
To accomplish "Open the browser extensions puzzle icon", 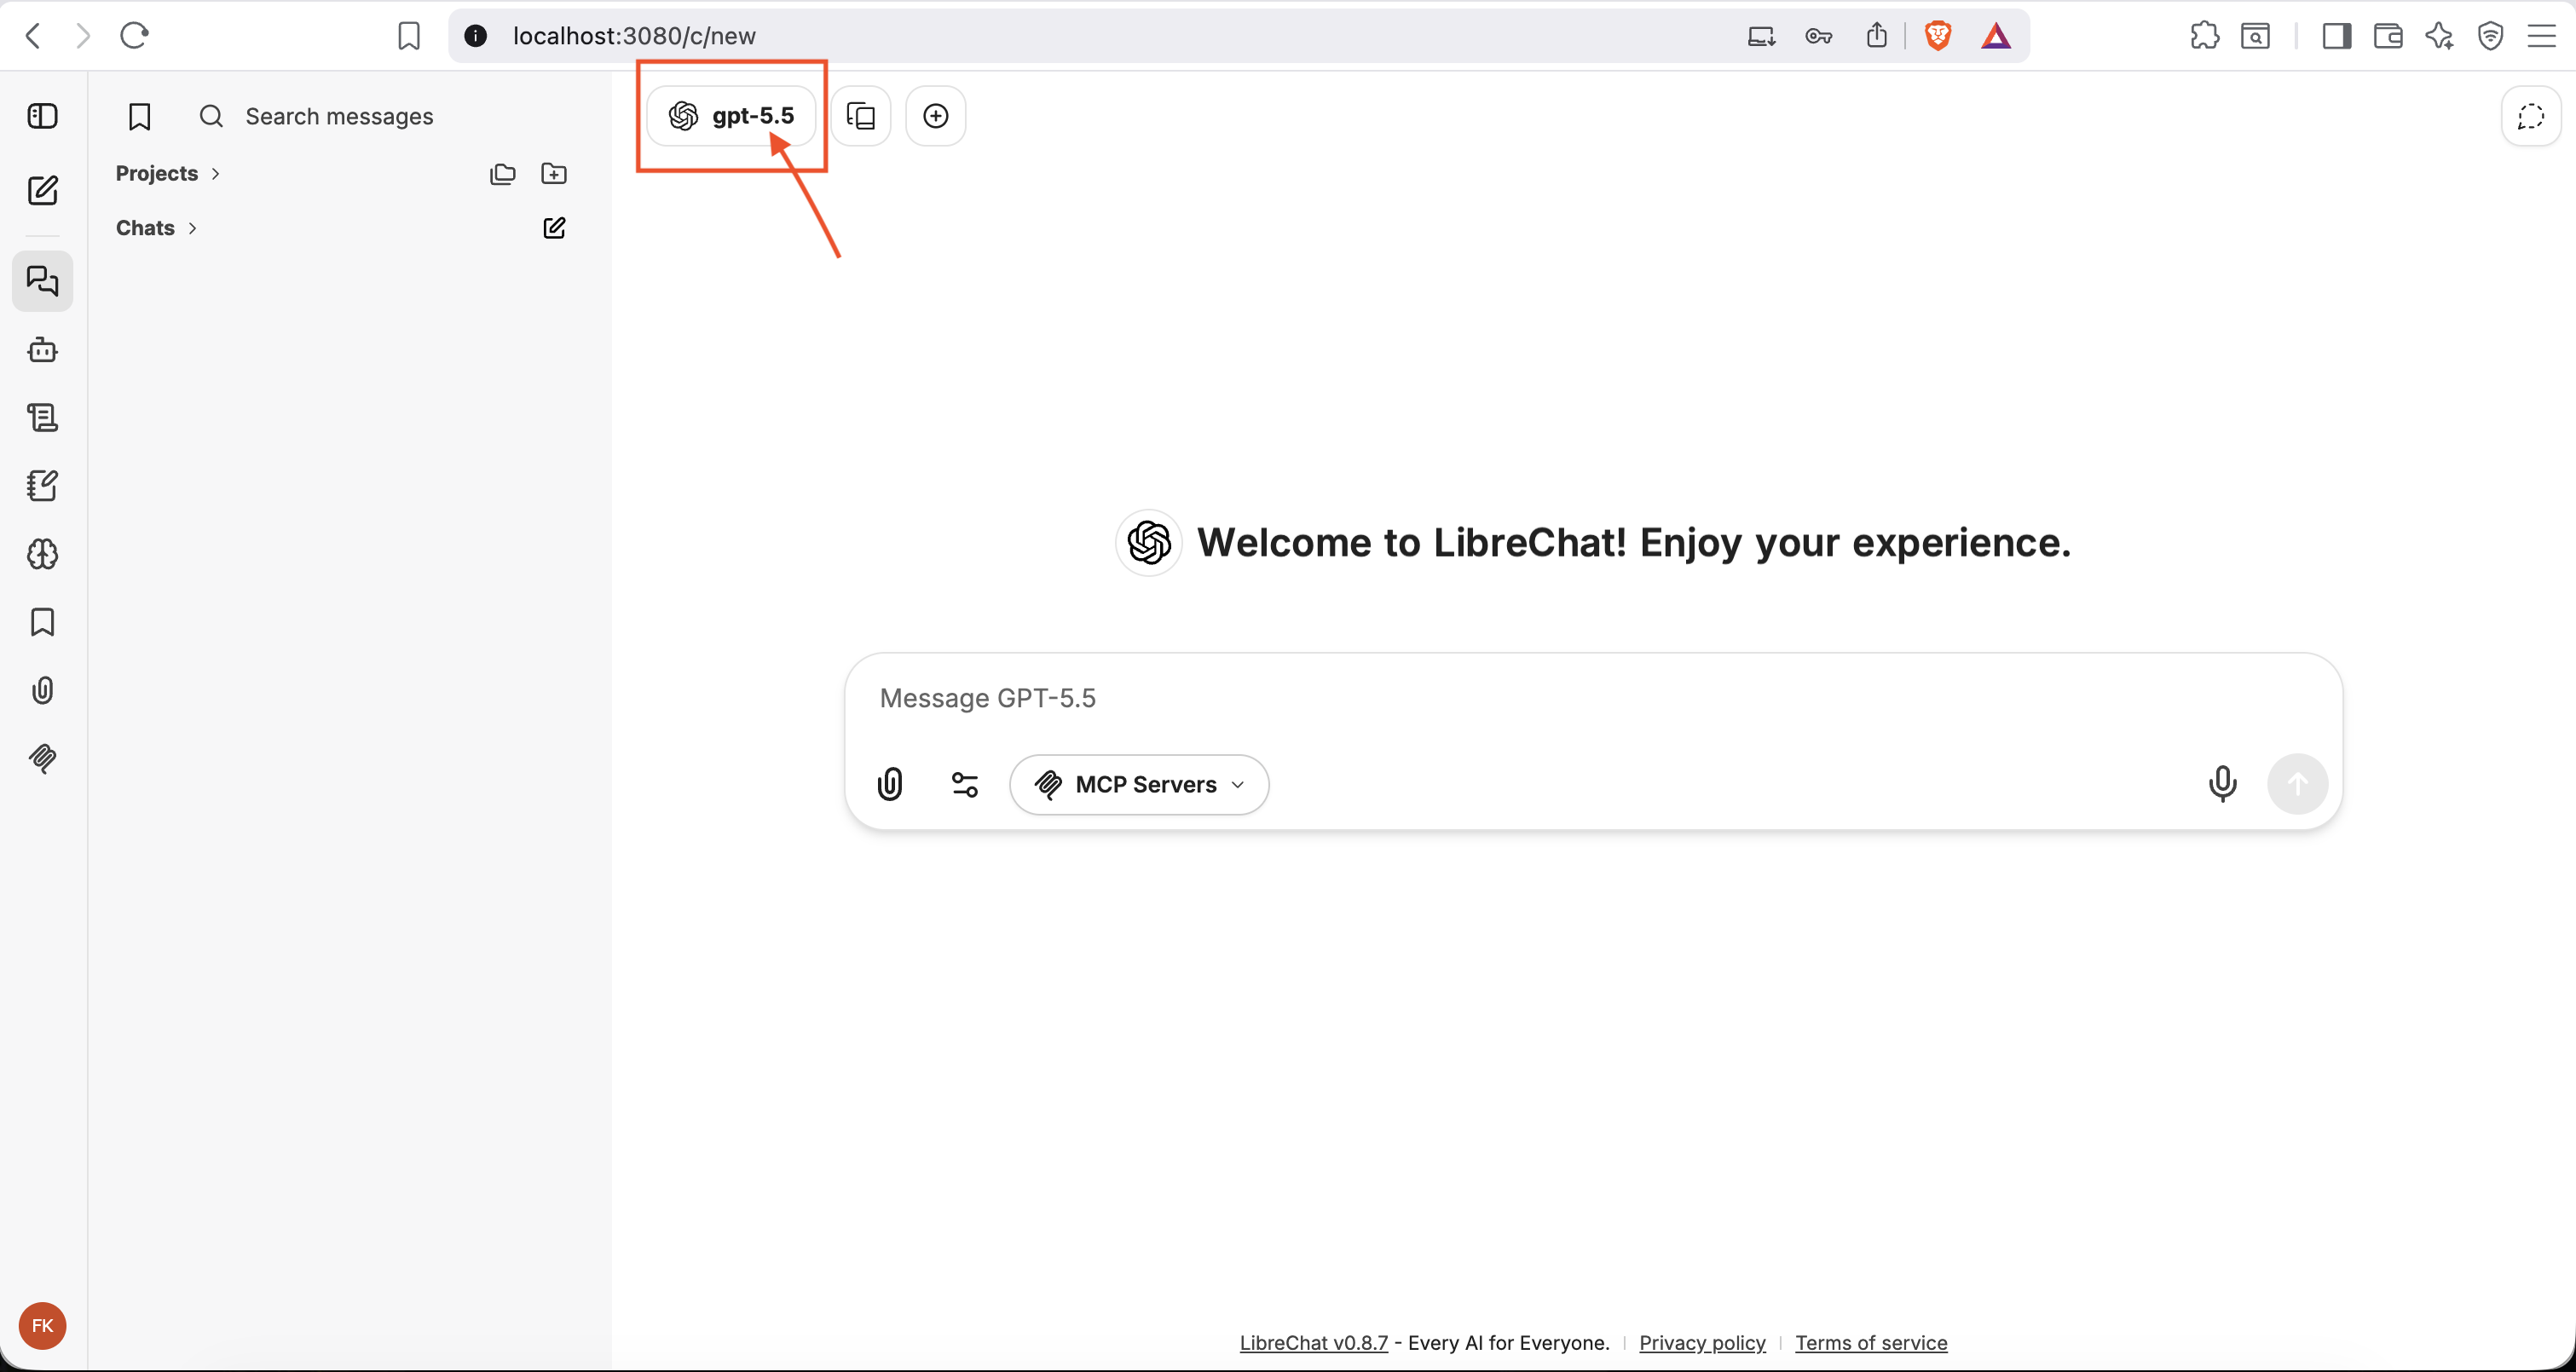I will coord(2204,36).
